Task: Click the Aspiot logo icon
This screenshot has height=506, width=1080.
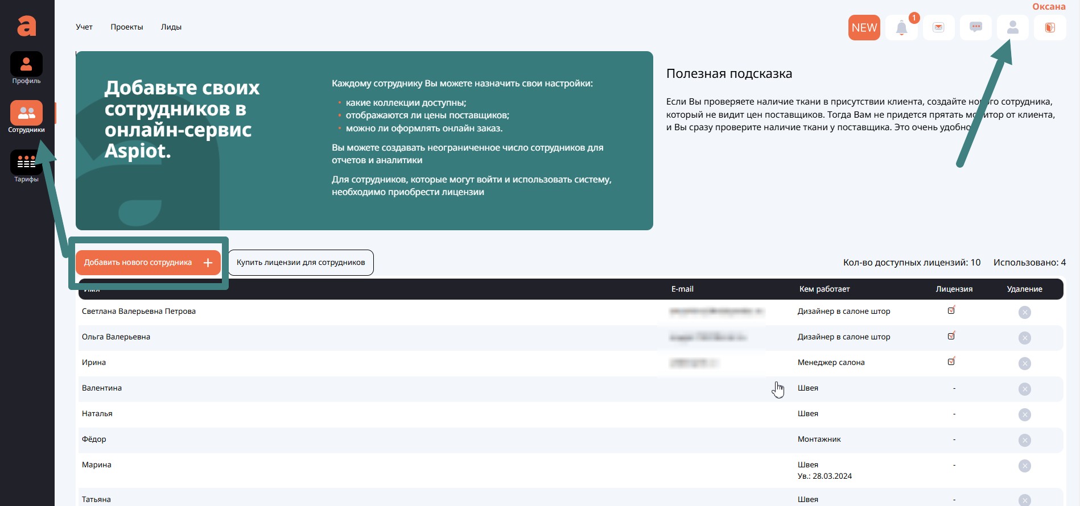Action: (26, 26)
